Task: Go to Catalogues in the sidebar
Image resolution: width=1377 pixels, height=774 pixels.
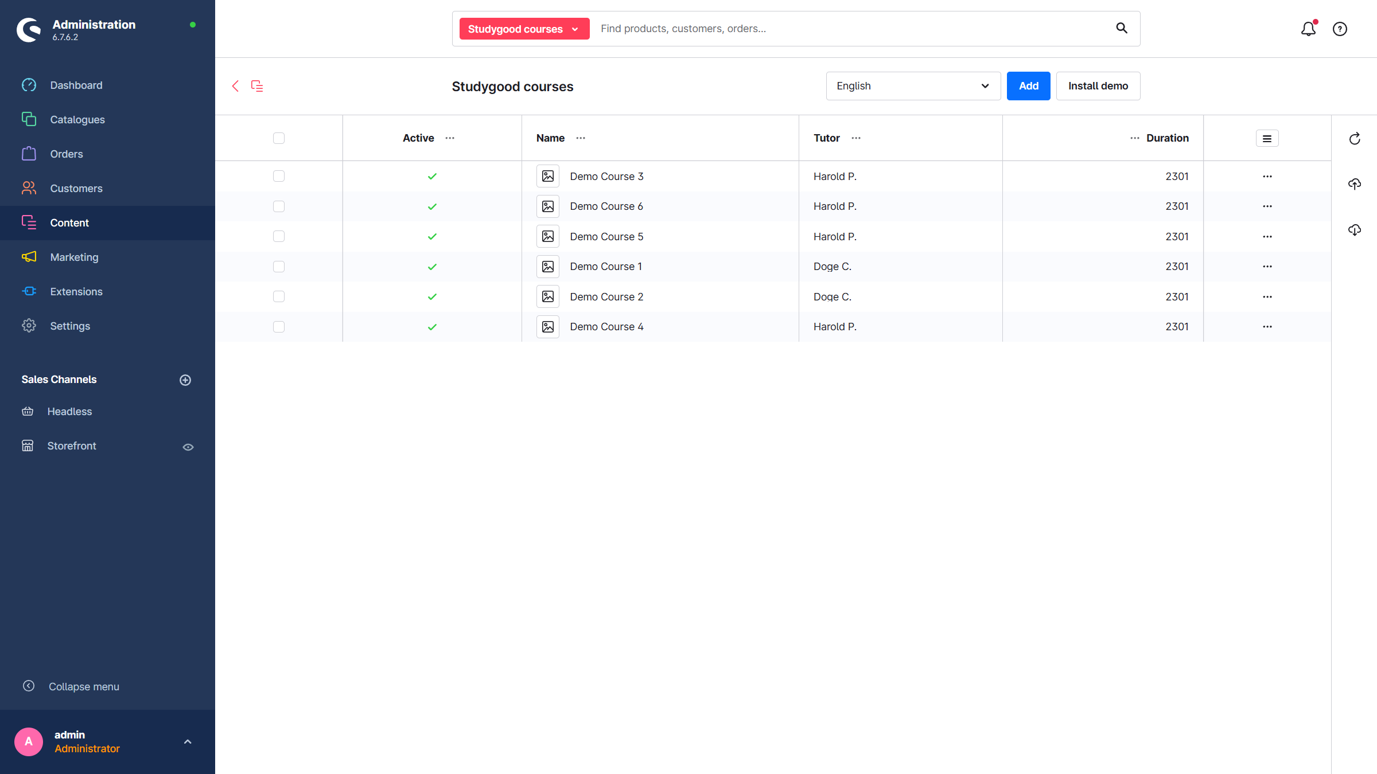Action: pyautogui.click(x=77, y=120)
